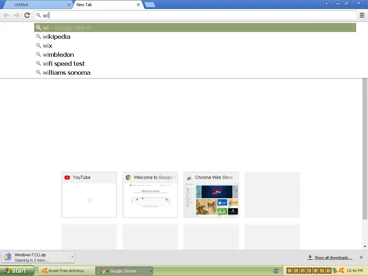The image size is (368, 276).
Task: Open a new tab with the tab button
Action: [x=149, y=5]
